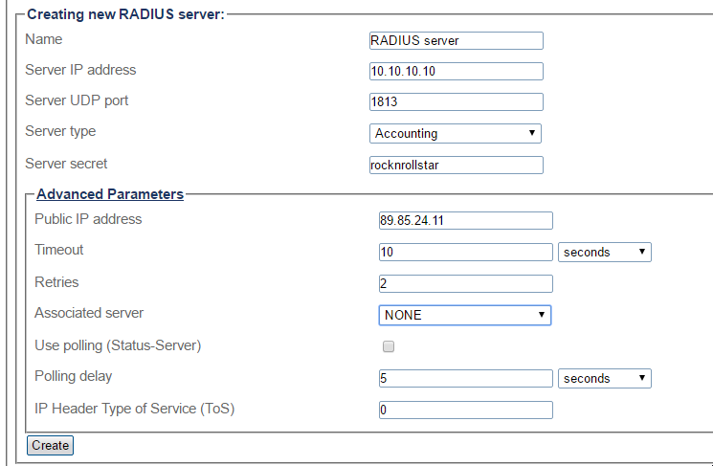Select the Server secret input box

456,165
